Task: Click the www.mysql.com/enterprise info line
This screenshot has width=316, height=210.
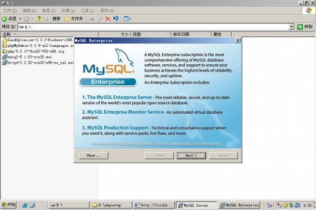Action: click(x=156, y=144)
